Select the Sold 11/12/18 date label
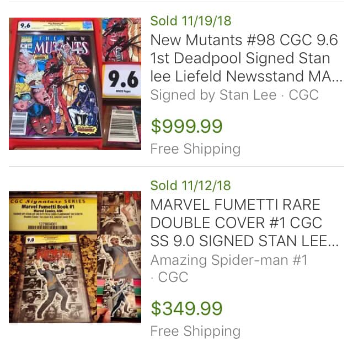The height and width of the screenshot is (348, 353). pyautogui.click(x=191, y=186)
